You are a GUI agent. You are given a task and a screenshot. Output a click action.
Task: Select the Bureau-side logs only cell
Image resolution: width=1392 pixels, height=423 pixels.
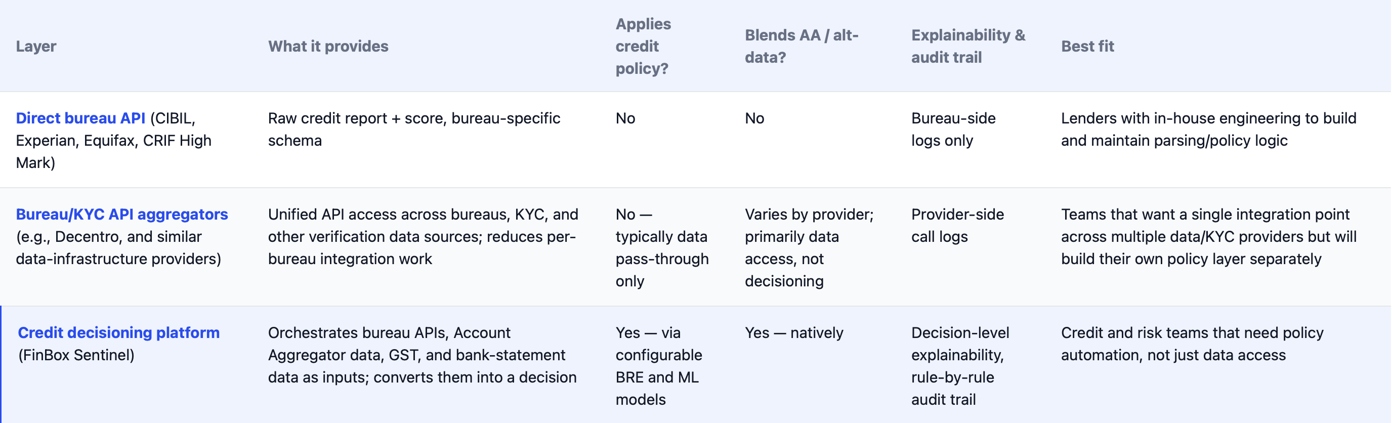953,129
